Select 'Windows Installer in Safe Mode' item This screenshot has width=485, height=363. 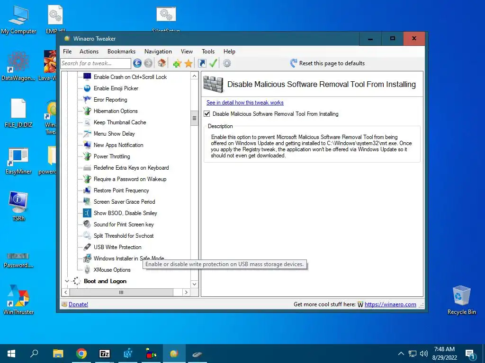point(129,259)
